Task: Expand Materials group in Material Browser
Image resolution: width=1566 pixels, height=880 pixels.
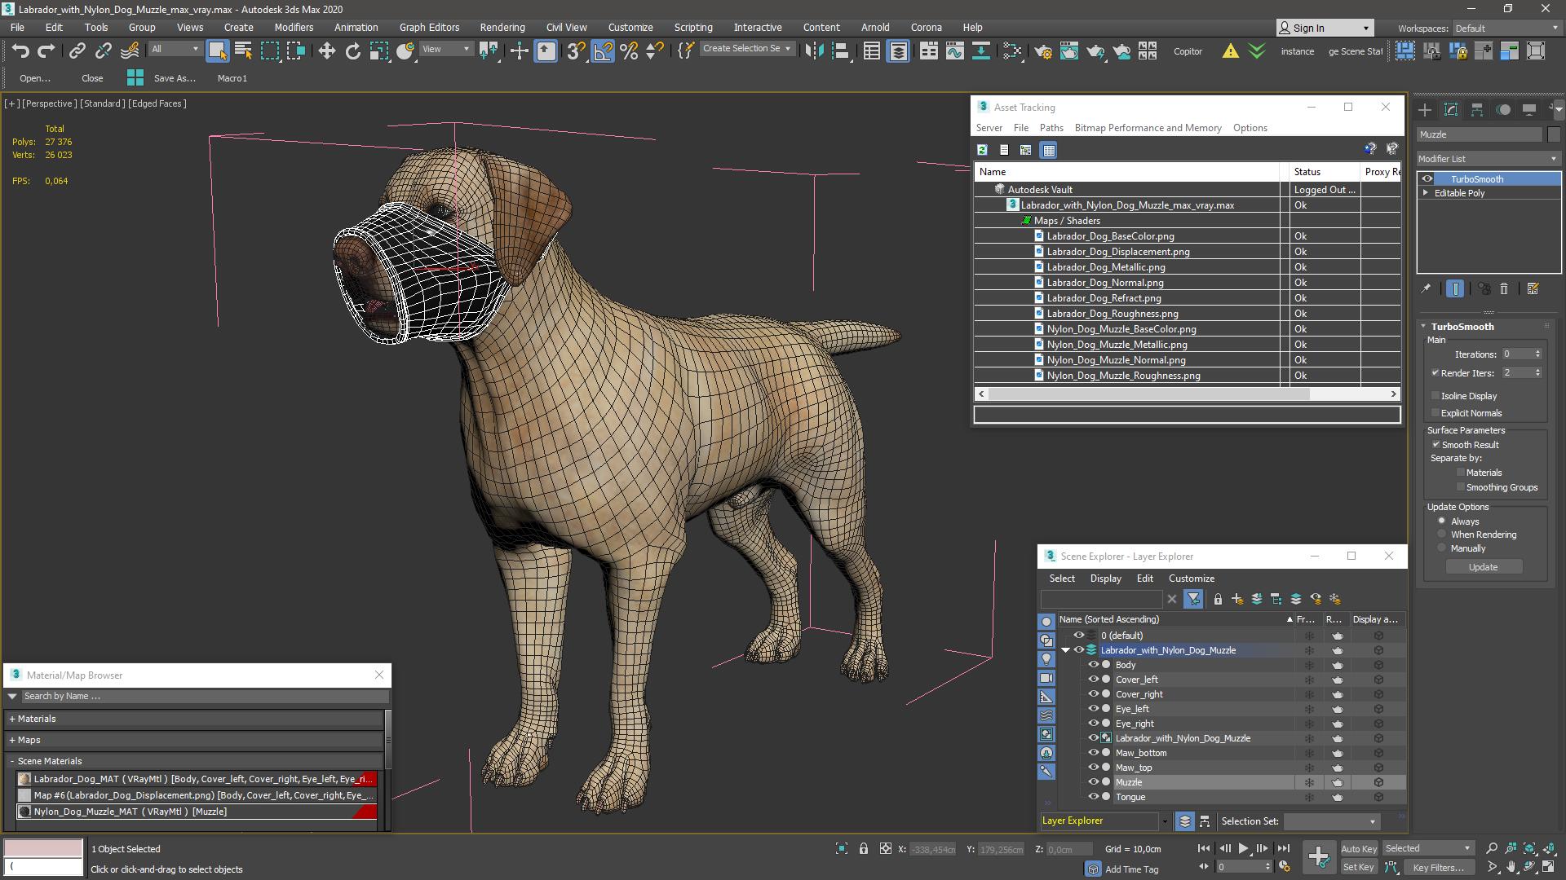Action: tap(12, 719)
